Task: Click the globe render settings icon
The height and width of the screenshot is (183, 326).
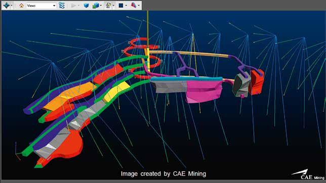Action: (108, 6)
